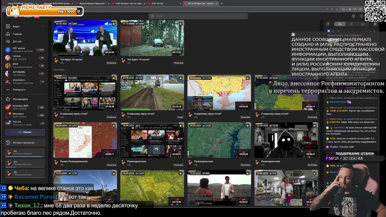Click the Сентябрь section heading
The image size is (386, 217).
click(59, 70)
